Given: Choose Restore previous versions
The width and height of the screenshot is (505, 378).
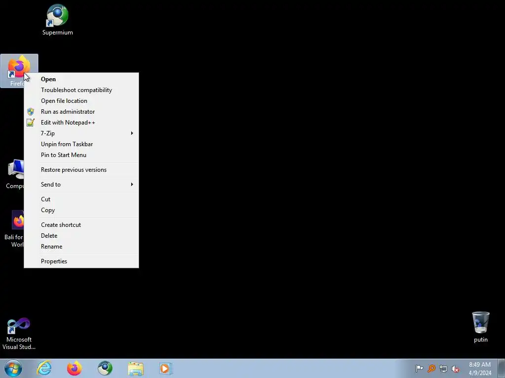Looking at the screenshot, I should click(81, 170).
